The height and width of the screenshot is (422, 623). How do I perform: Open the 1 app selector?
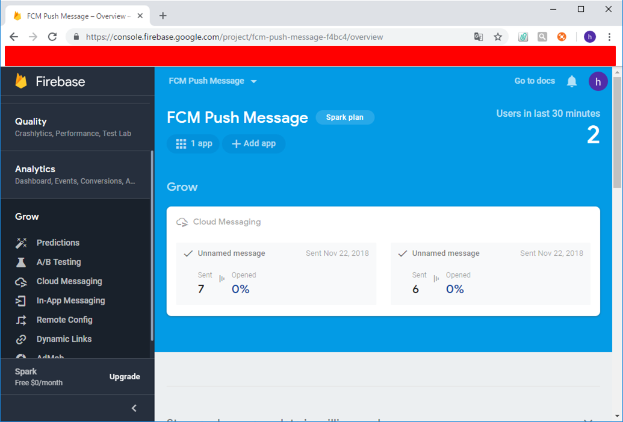pos(193,143)
